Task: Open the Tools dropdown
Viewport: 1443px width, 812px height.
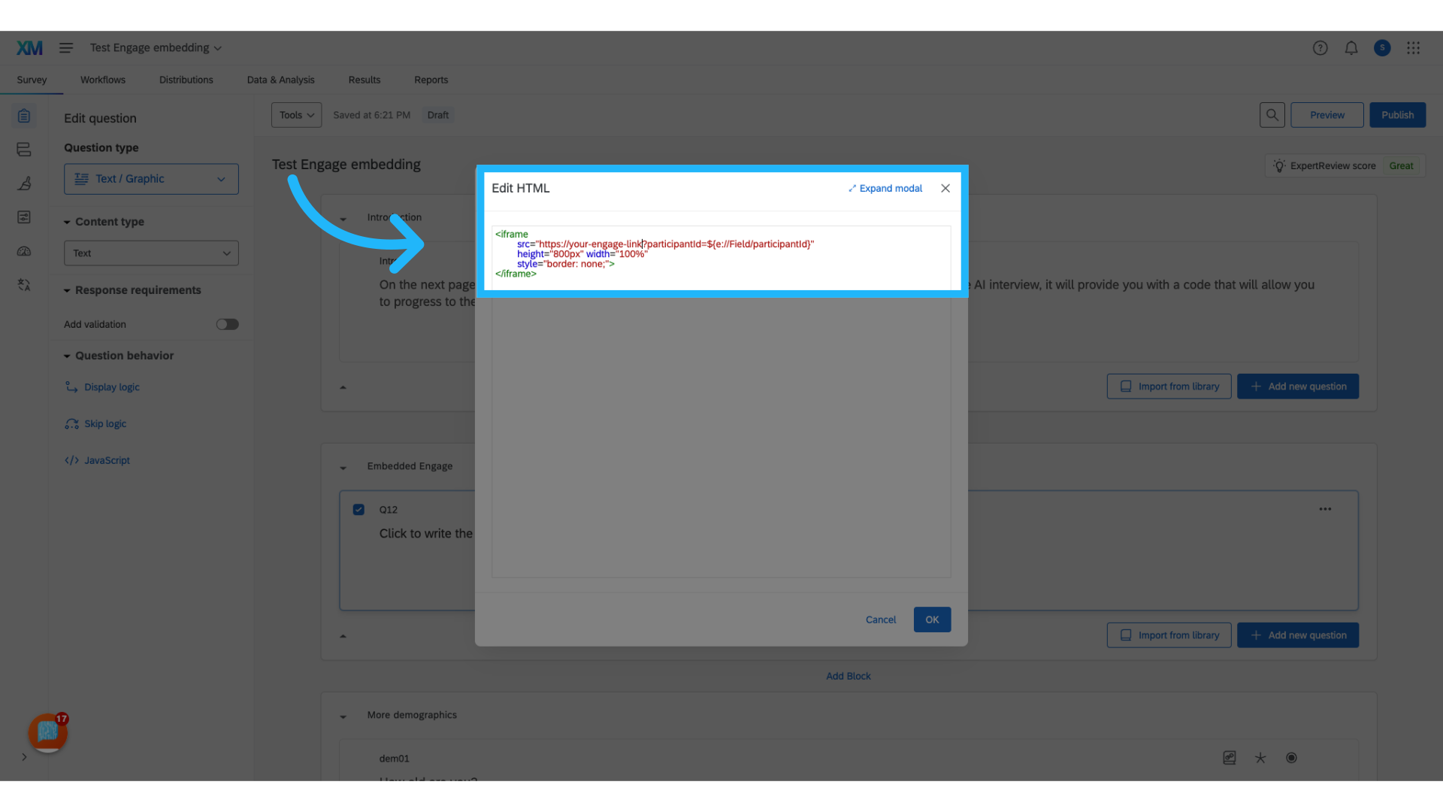Action: coord(296,115)
